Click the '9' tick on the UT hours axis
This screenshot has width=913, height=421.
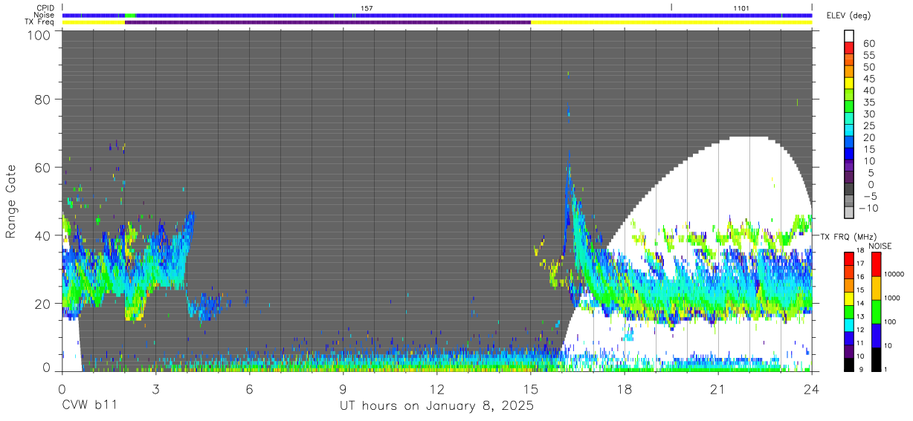tap(343, 388)
